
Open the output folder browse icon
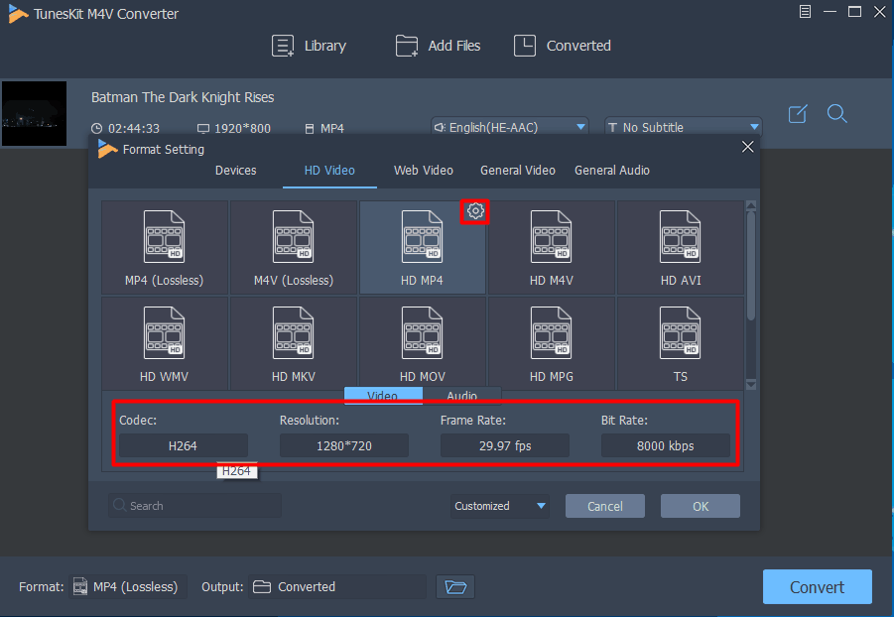(x=455, y=587)
